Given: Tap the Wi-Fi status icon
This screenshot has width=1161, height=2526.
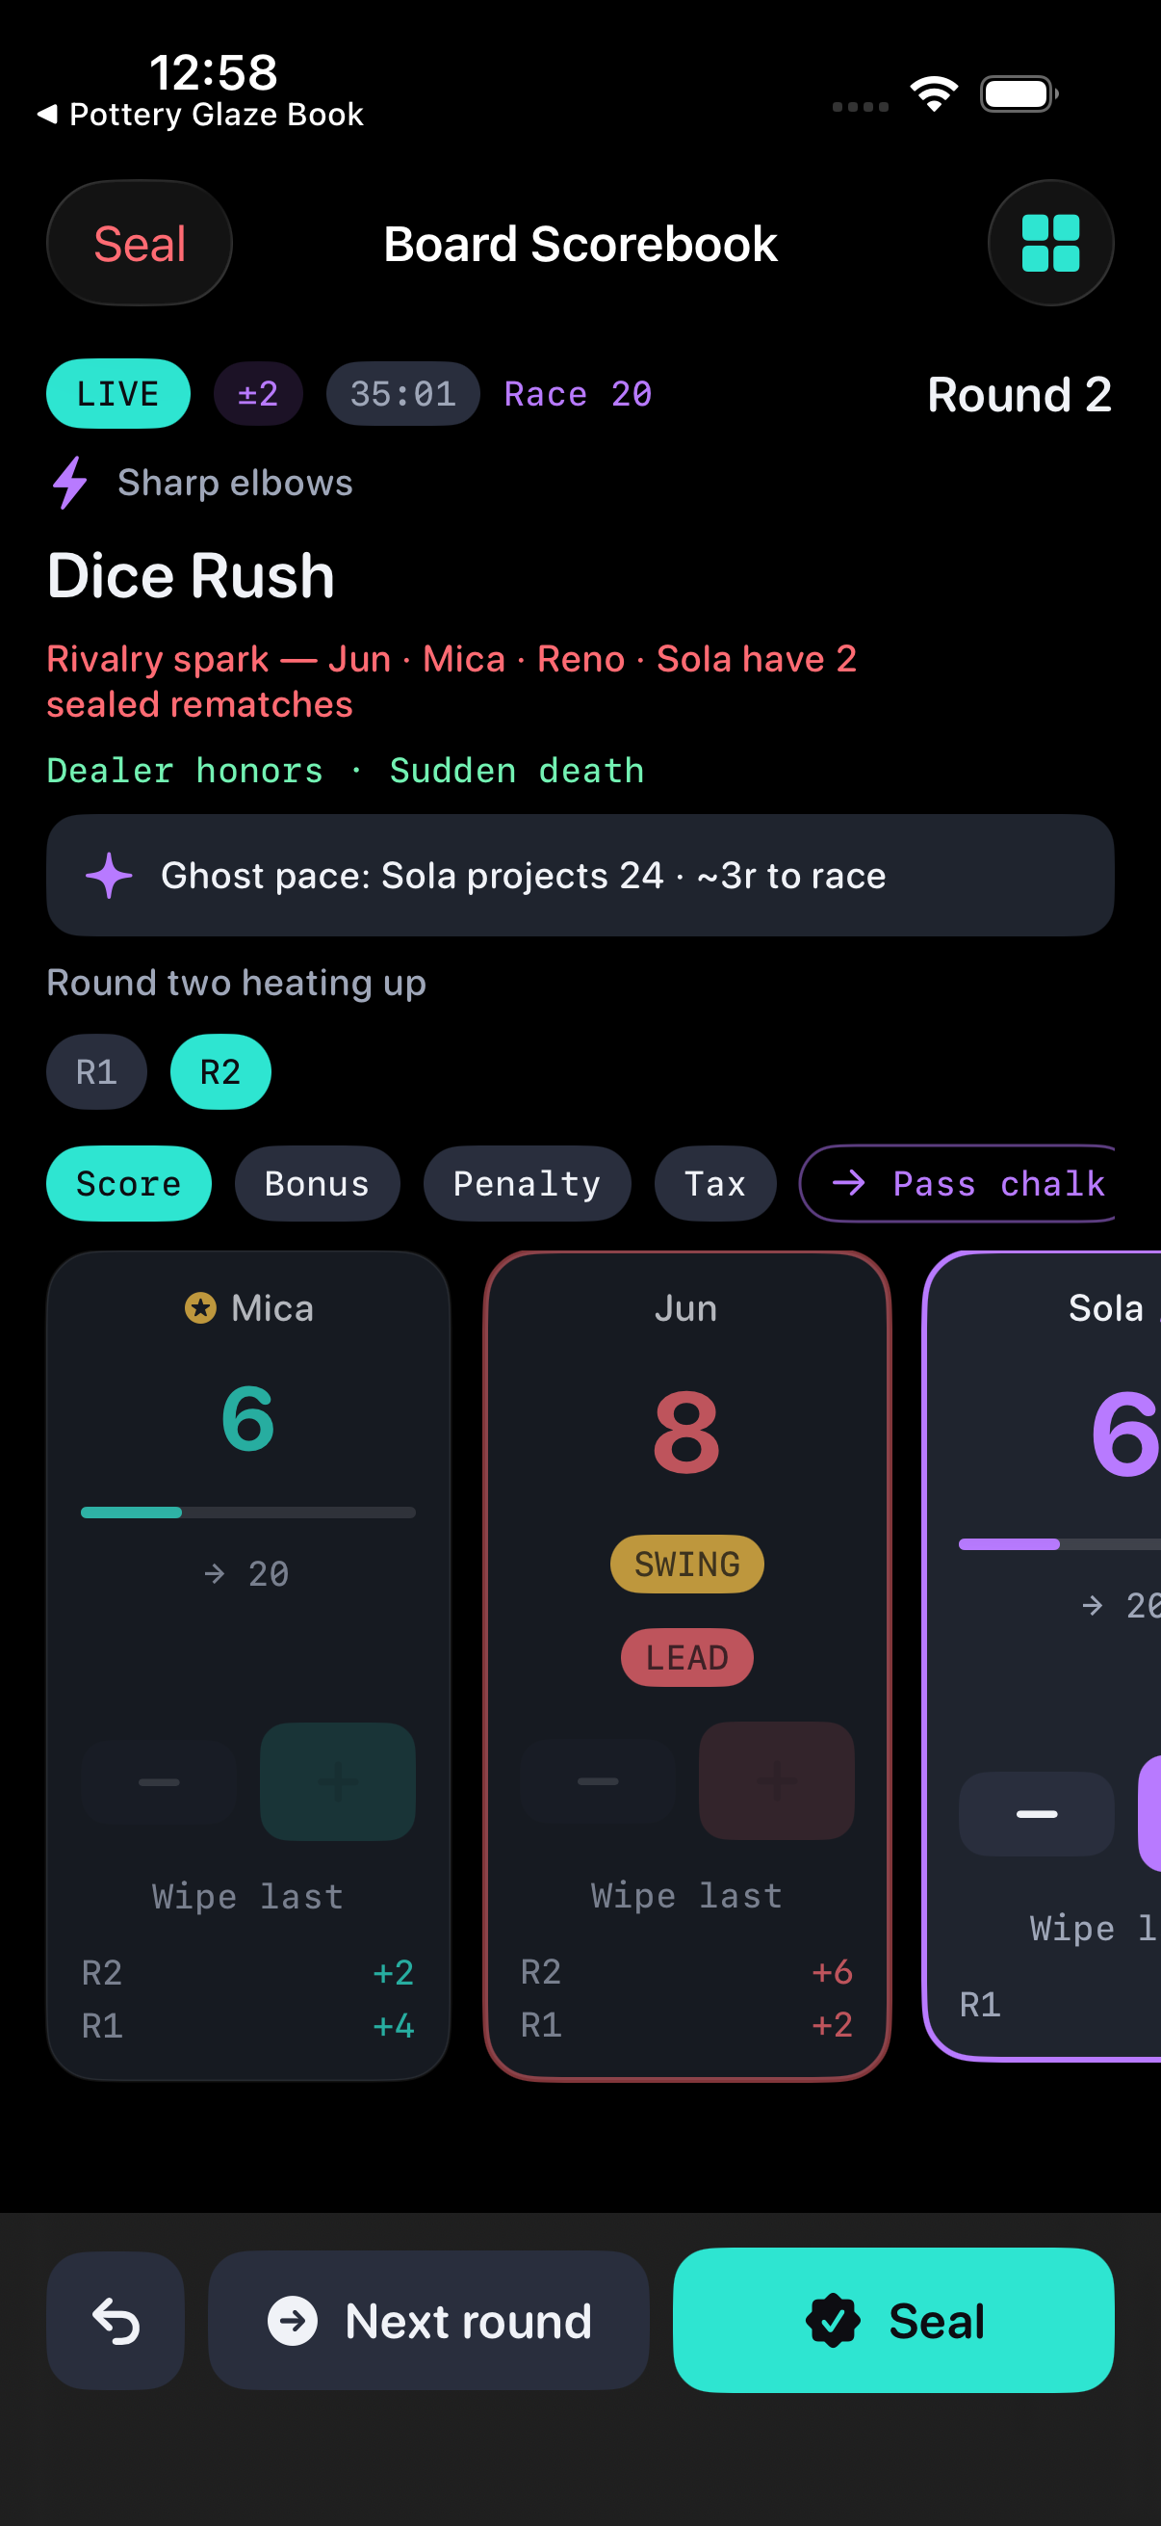Looking at the screenshot, I should pyautogui.click(x=934, y=94).
